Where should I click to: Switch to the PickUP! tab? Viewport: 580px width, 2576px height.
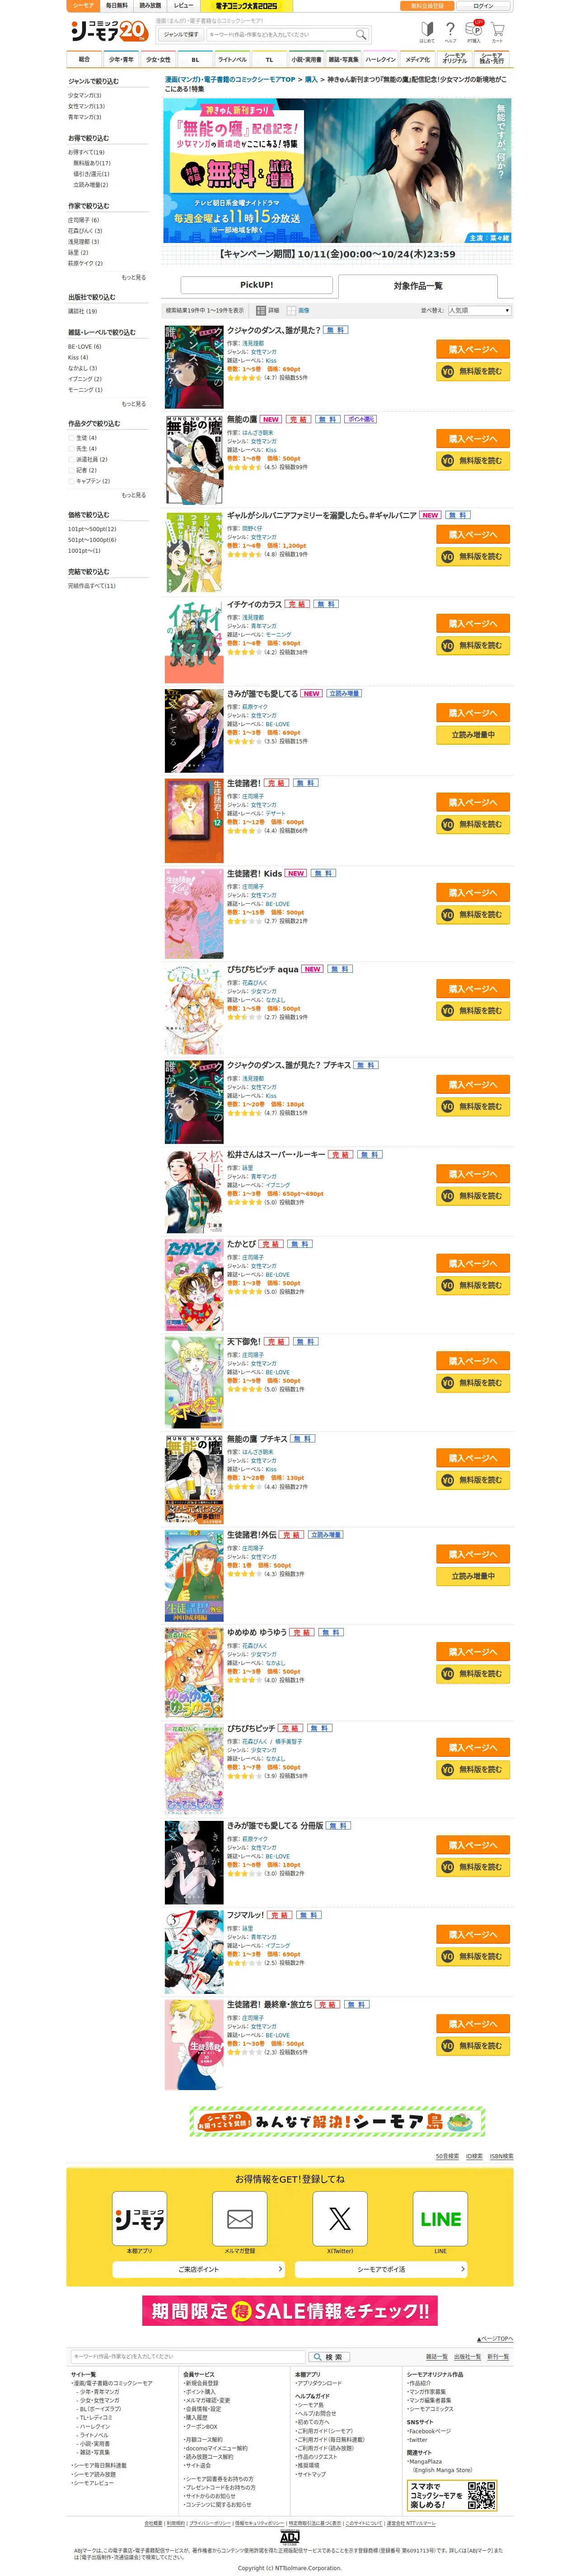click(257, 285)
